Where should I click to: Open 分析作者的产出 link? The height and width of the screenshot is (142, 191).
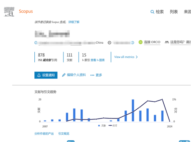(44, 134)
